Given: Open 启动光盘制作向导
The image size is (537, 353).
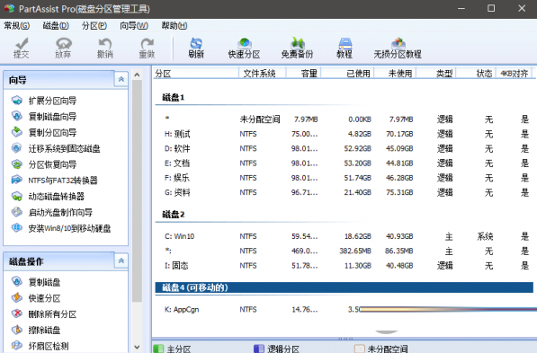Looking at the screenshot, I should click(51, 212).
